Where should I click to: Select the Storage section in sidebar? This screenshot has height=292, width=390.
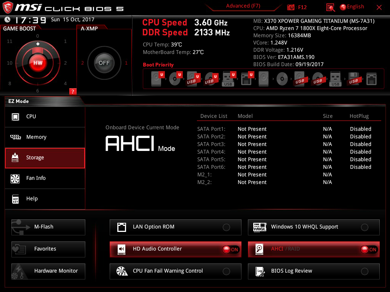tap(45, 158)
